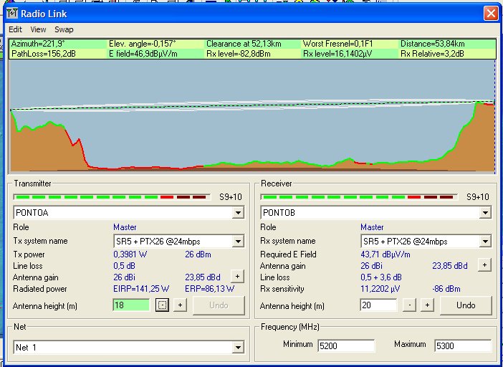The width and height of the screenshot is (503, 367).
Task: Click the transmitter line loss 0,5 dB value
Action: (124, 266)
